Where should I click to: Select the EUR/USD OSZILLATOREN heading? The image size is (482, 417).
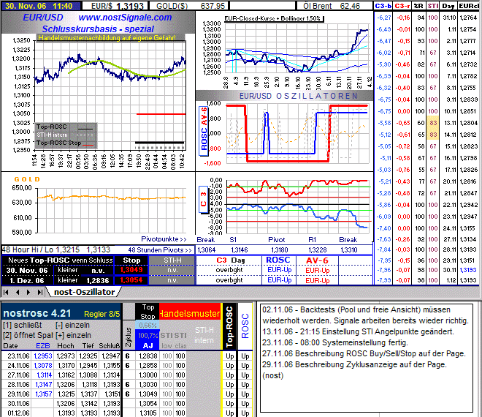298,96
